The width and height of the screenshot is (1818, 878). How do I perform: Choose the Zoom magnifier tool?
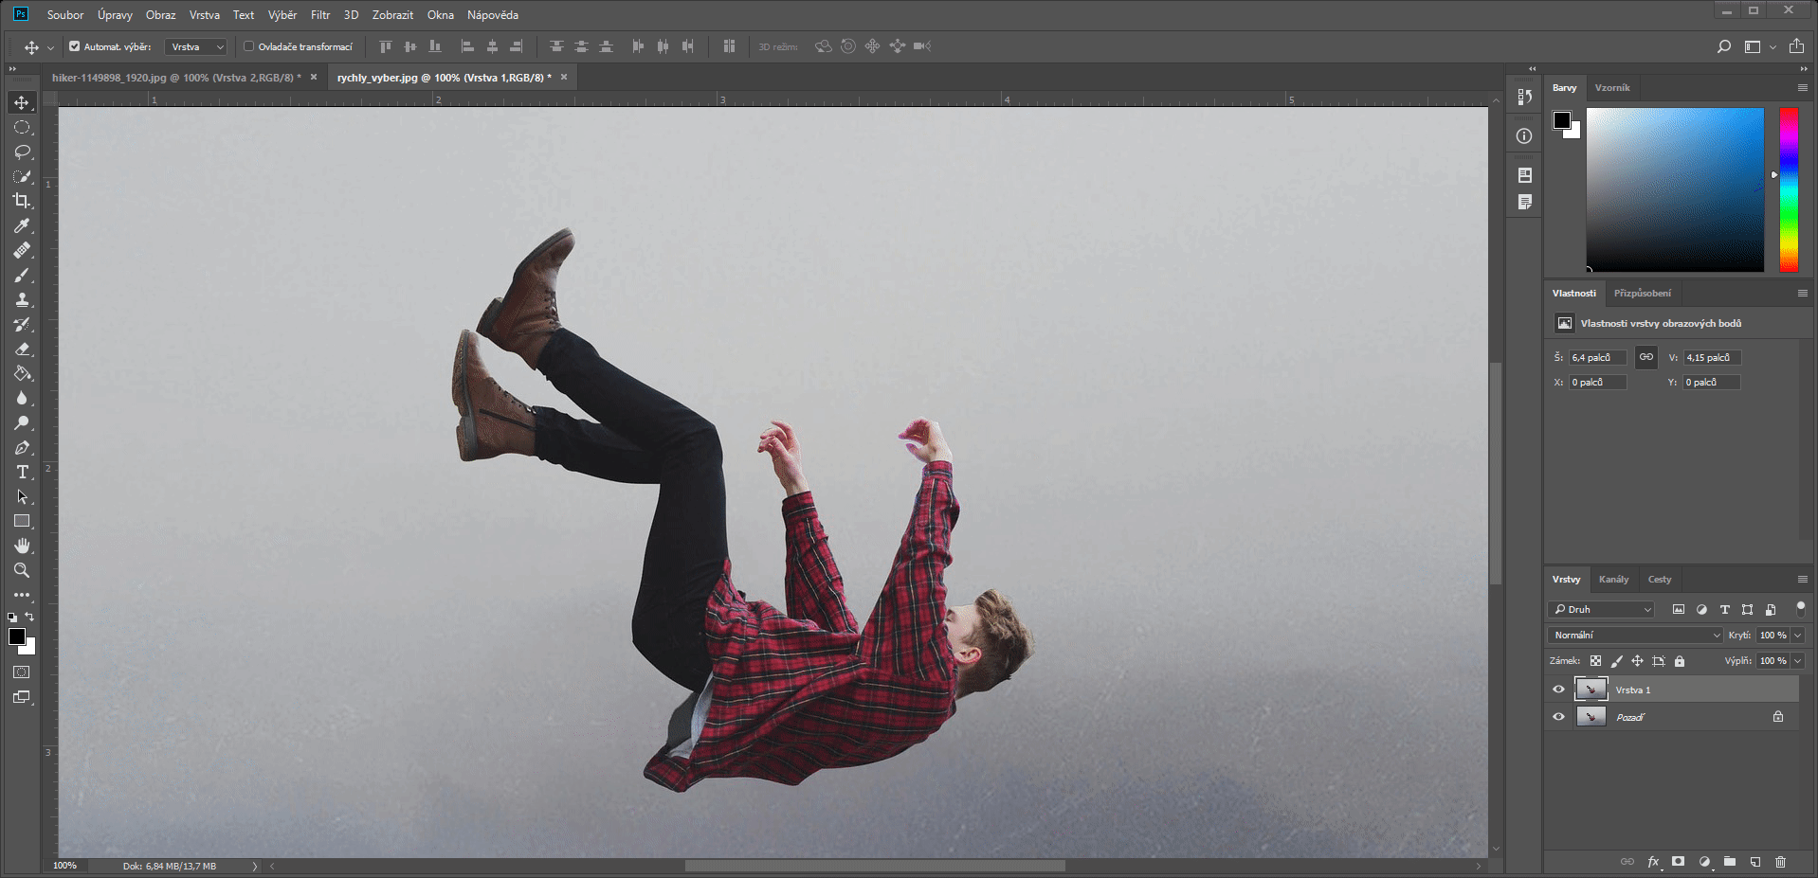22,570
